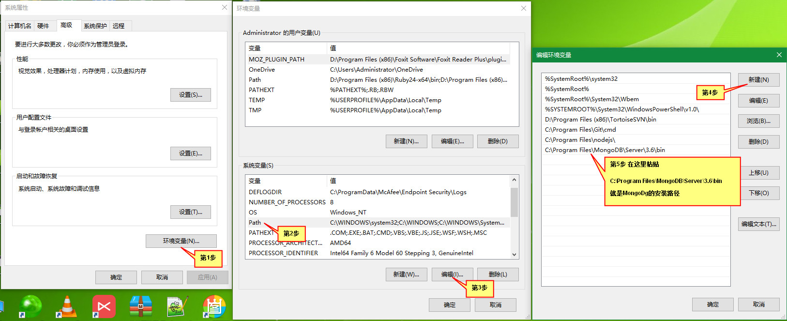Viewport: 787px width, 321px height.
Task: Open the WinRAR archive books icon
Action: [141, 306]
